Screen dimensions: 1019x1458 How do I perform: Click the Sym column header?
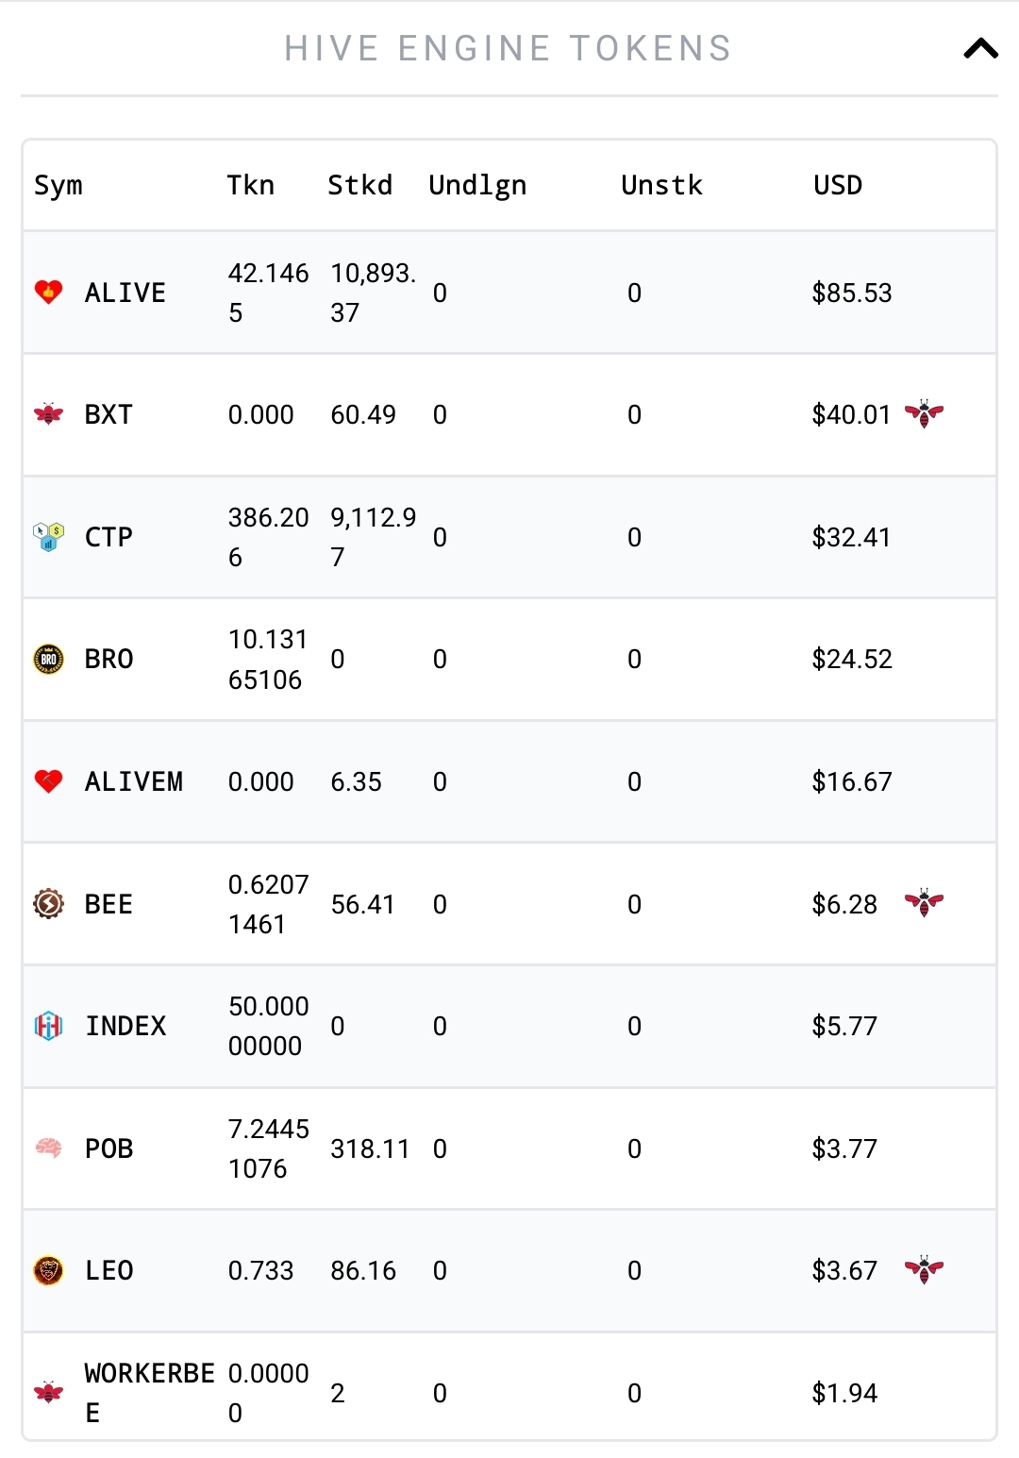pos(58,185)
